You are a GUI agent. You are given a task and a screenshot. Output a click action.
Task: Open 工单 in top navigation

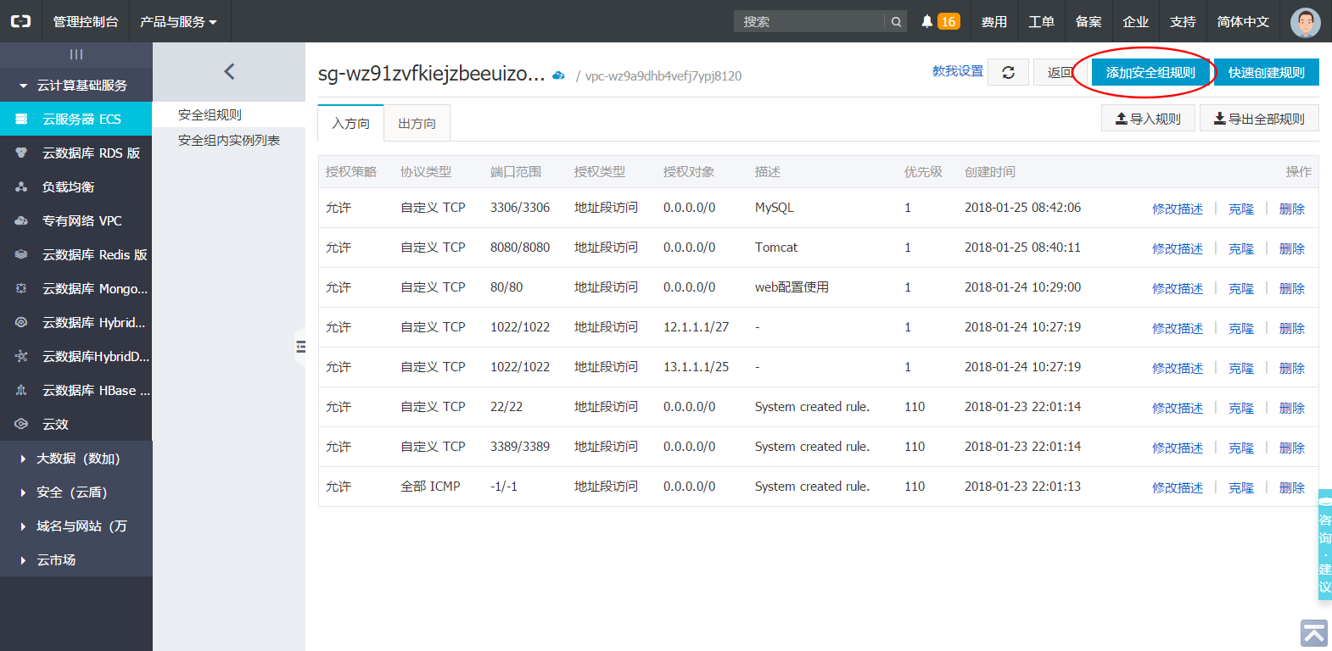1041,21
